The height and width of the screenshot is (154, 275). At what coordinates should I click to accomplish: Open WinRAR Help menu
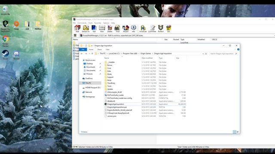[x=113, y=23]
